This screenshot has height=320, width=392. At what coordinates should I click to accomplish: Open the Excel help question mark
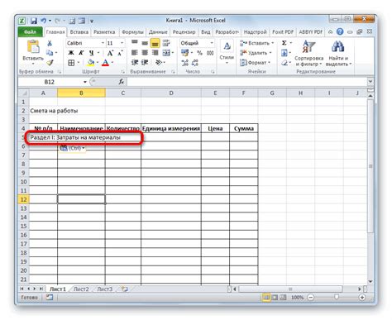pyautogui.click(x=340, y=32)
